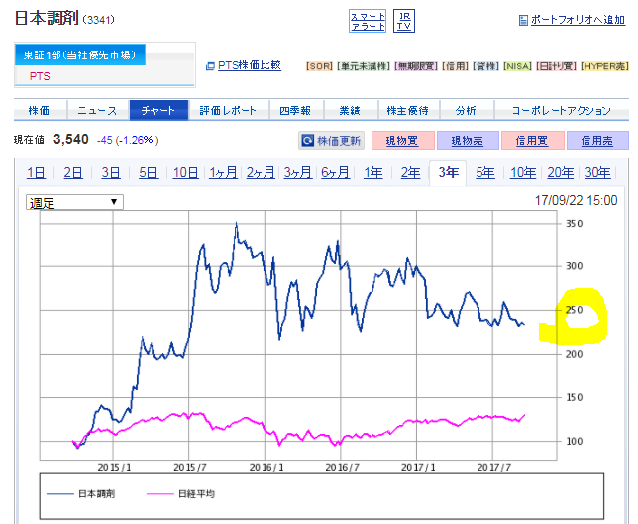This screenshot has width=638, height=524.
Task: Click the SOR badge
Action: tap(319, 66)
